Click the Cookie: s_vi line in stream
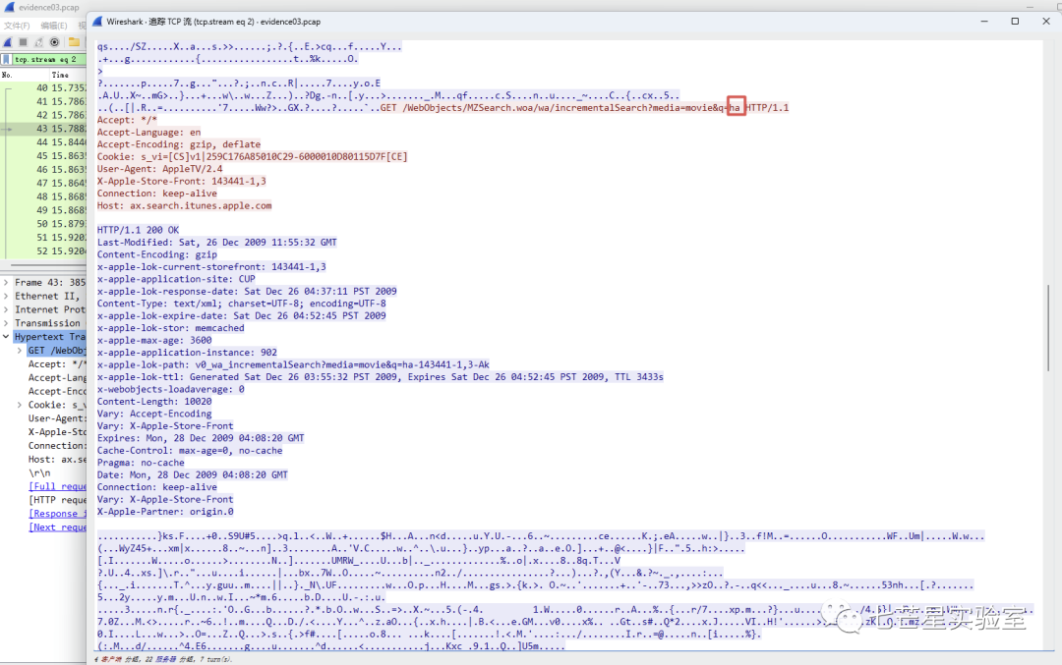Image resolution: width=1062 pixels, height=665 pixels. point(252,156)
